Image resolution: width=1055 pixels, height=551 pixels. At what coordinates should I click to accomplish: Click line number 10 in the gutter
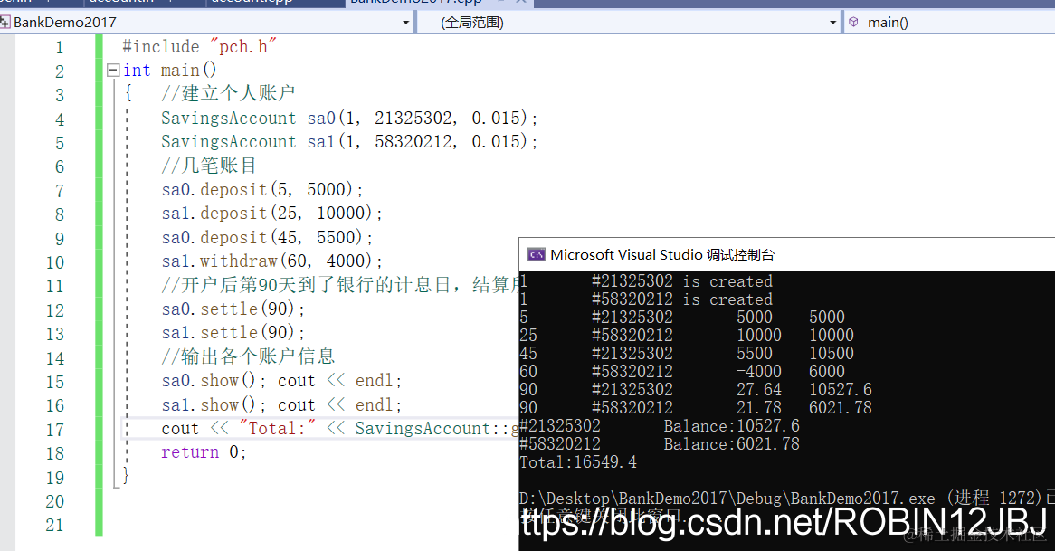pyautogui.click(x=54, y=262)
